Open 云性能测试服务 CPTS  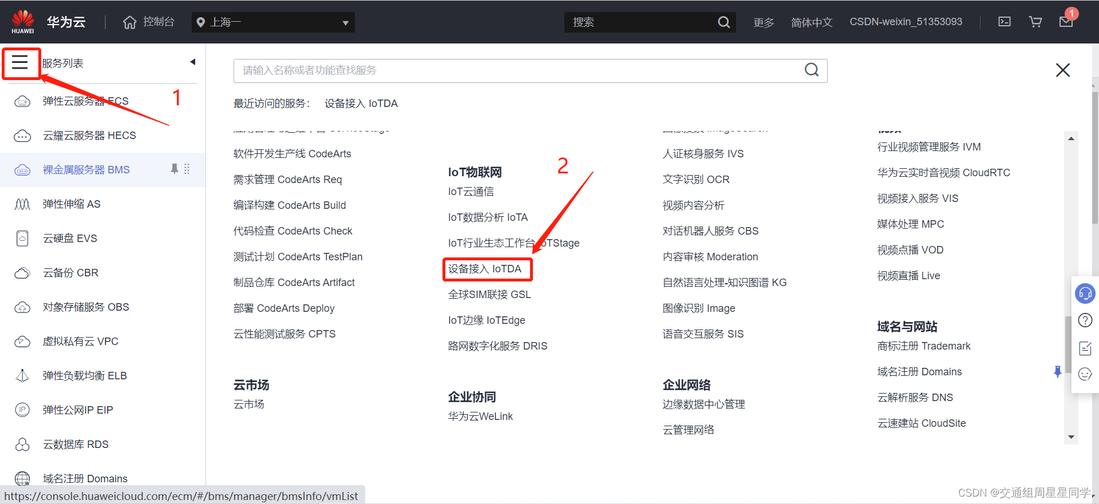tap(284, 334)
